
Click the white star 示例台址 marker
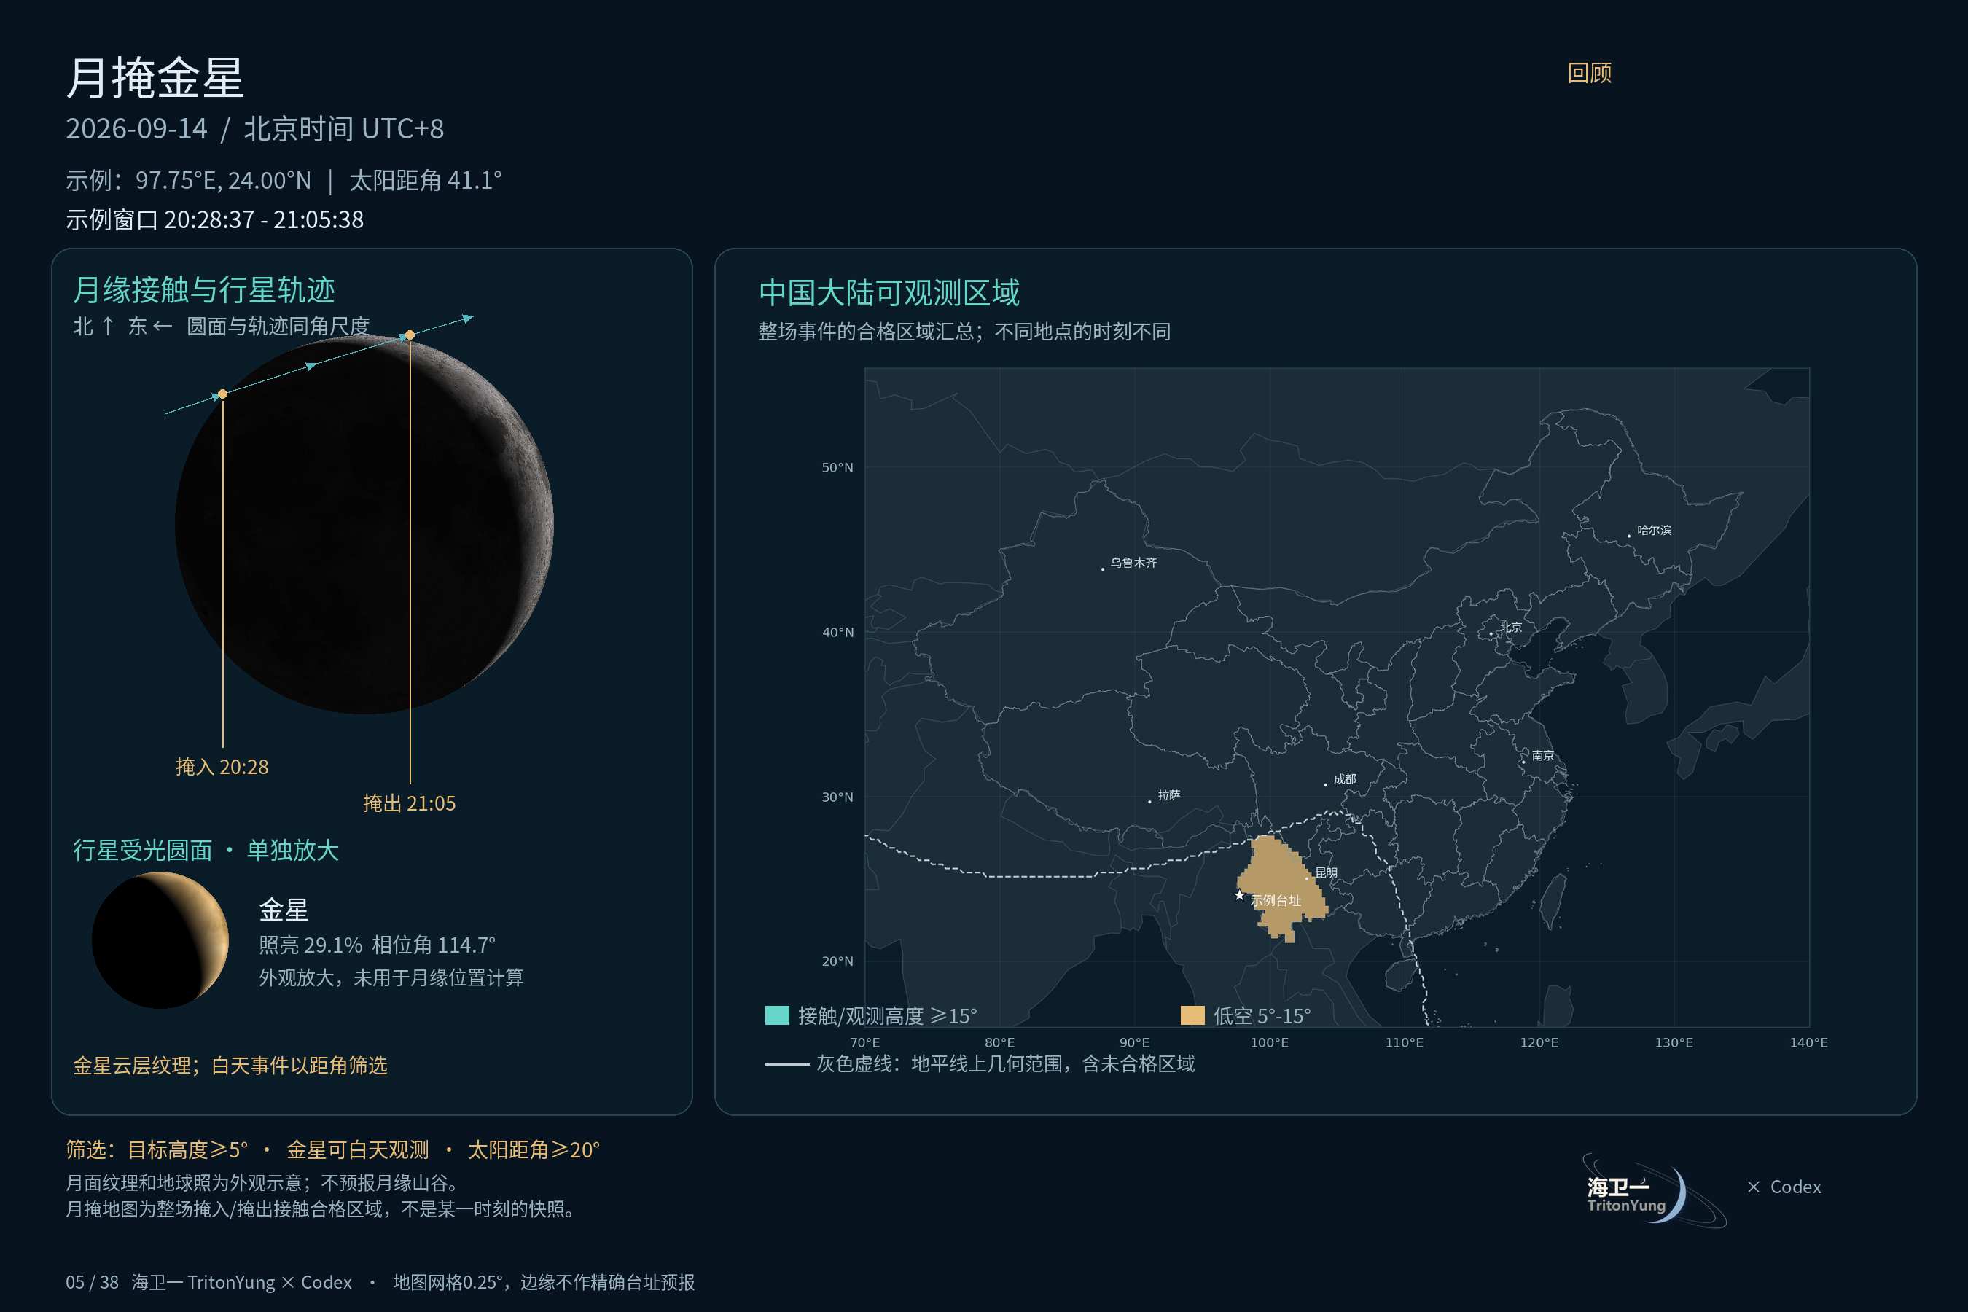click(x=1239, y=895)
